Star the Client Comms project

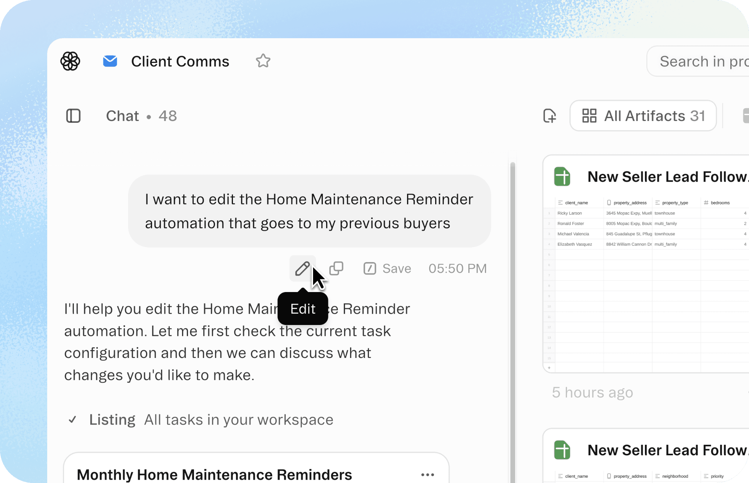263,61
